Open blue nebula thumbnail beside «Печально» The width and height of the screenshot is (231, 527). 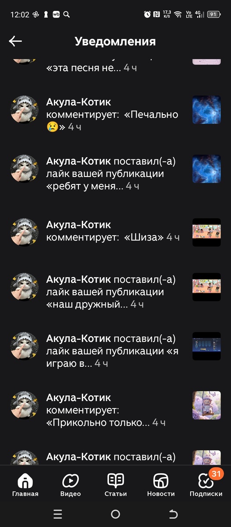206,110
